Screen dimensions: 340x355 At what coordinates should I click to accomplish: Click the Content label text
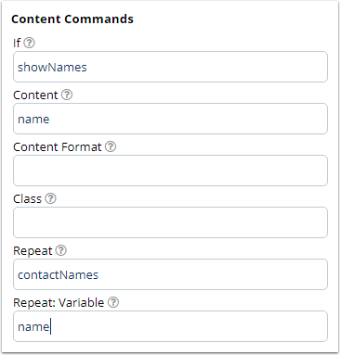pyautogui.click(x=35, y=95)
